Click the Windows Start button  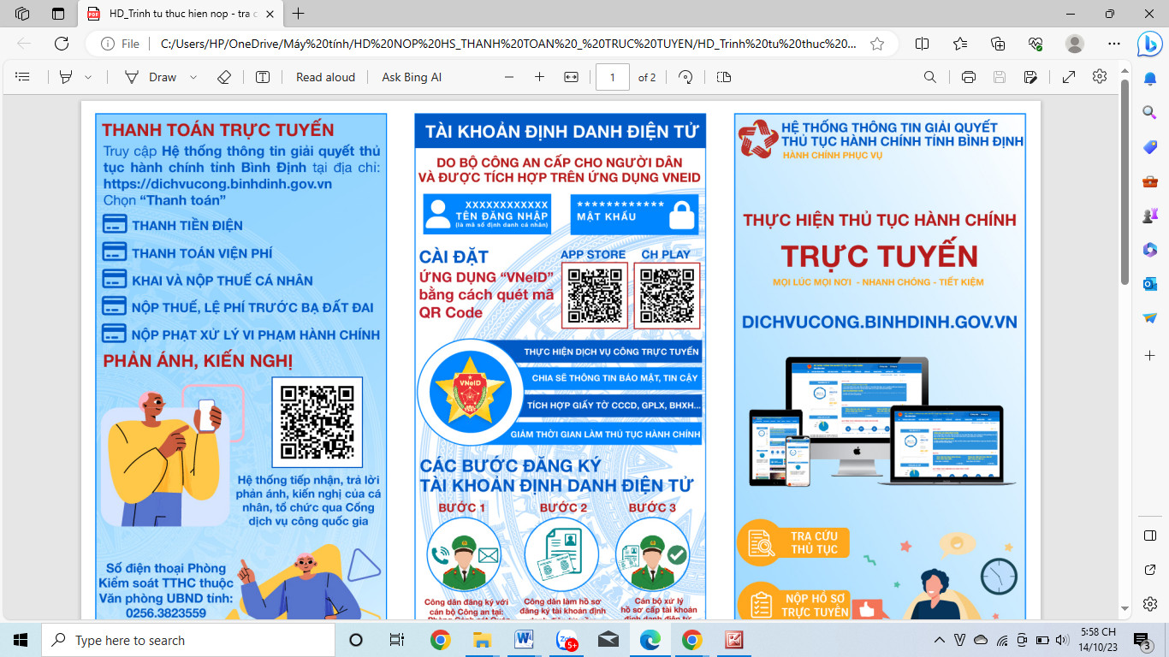pos(21,640)
